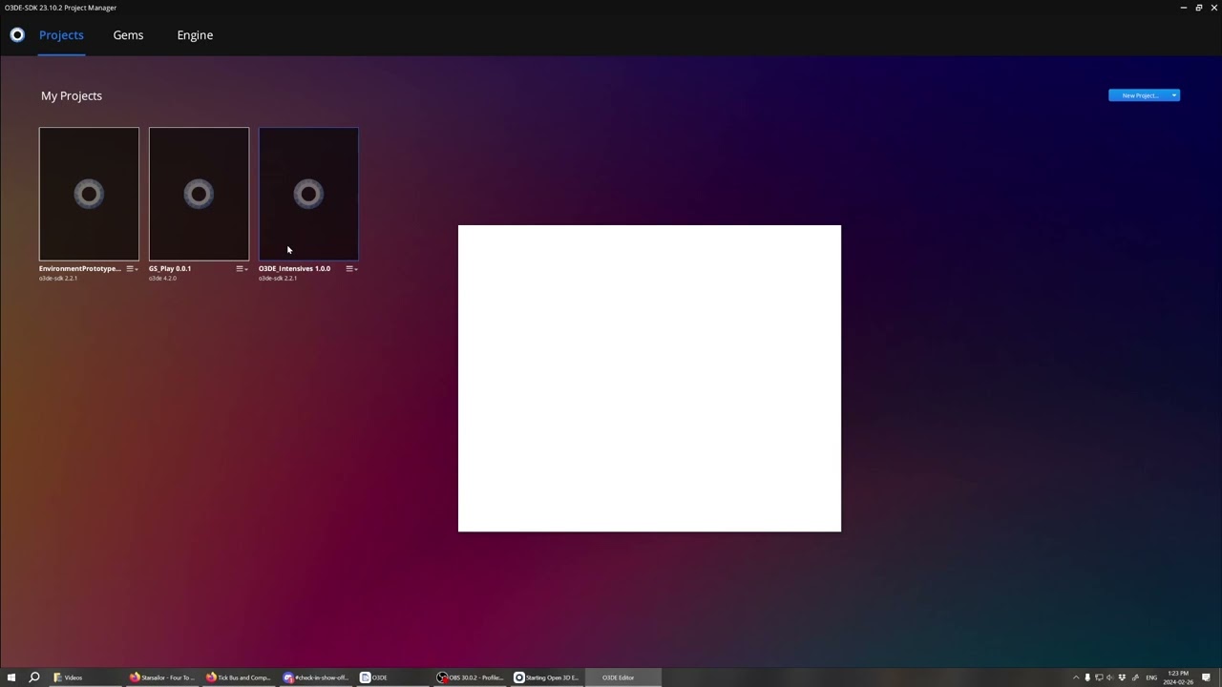
Task: Show hidden system tray icons
Action: click(1076, 677)
